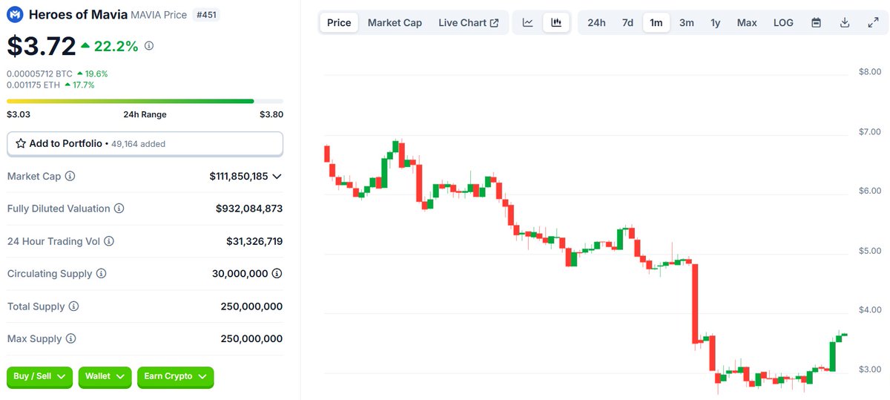Click the 24h Range progress bar
The height and width of the screenshot is (400, 890).
145,101
